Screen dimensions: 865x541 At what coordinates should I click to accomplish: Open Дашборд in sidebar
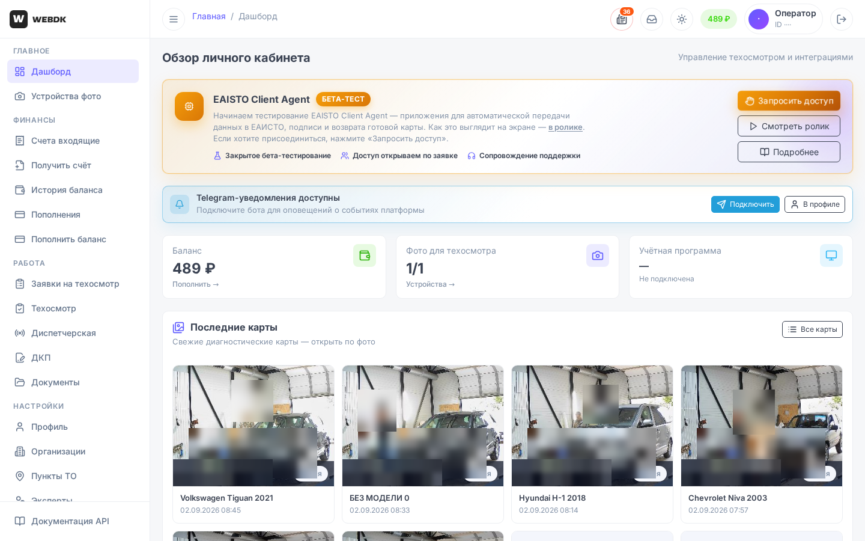tap(73, 72)
